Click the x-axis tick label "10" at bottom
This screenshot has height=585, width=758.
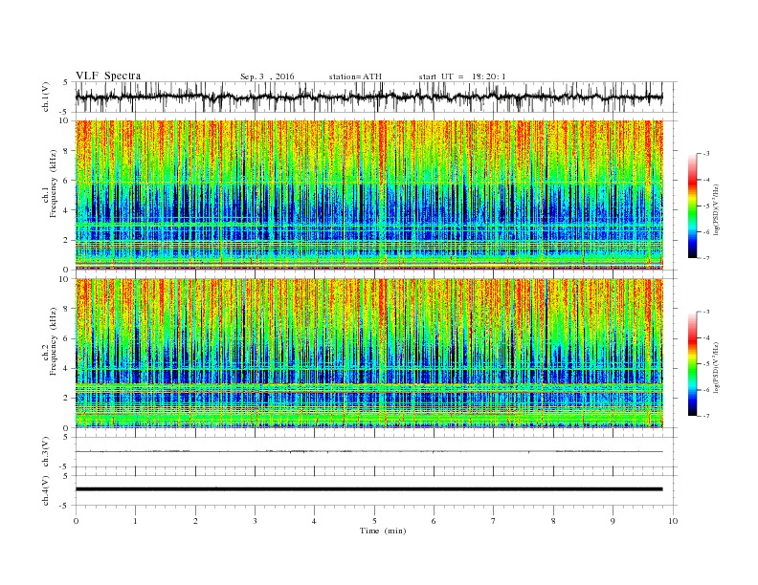coord(673,521)
